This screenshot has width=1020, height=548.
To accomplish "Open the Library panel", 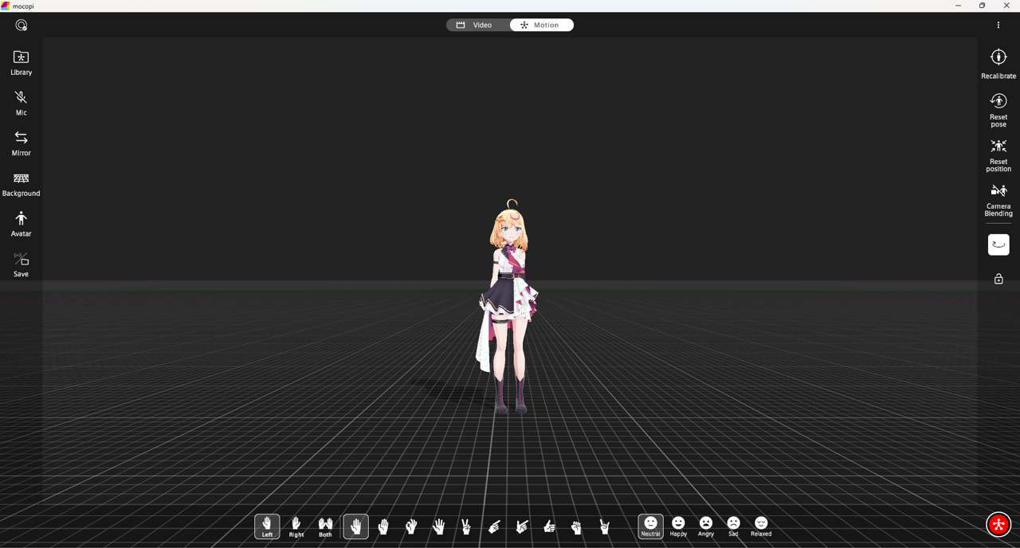I will click(21, 62).
